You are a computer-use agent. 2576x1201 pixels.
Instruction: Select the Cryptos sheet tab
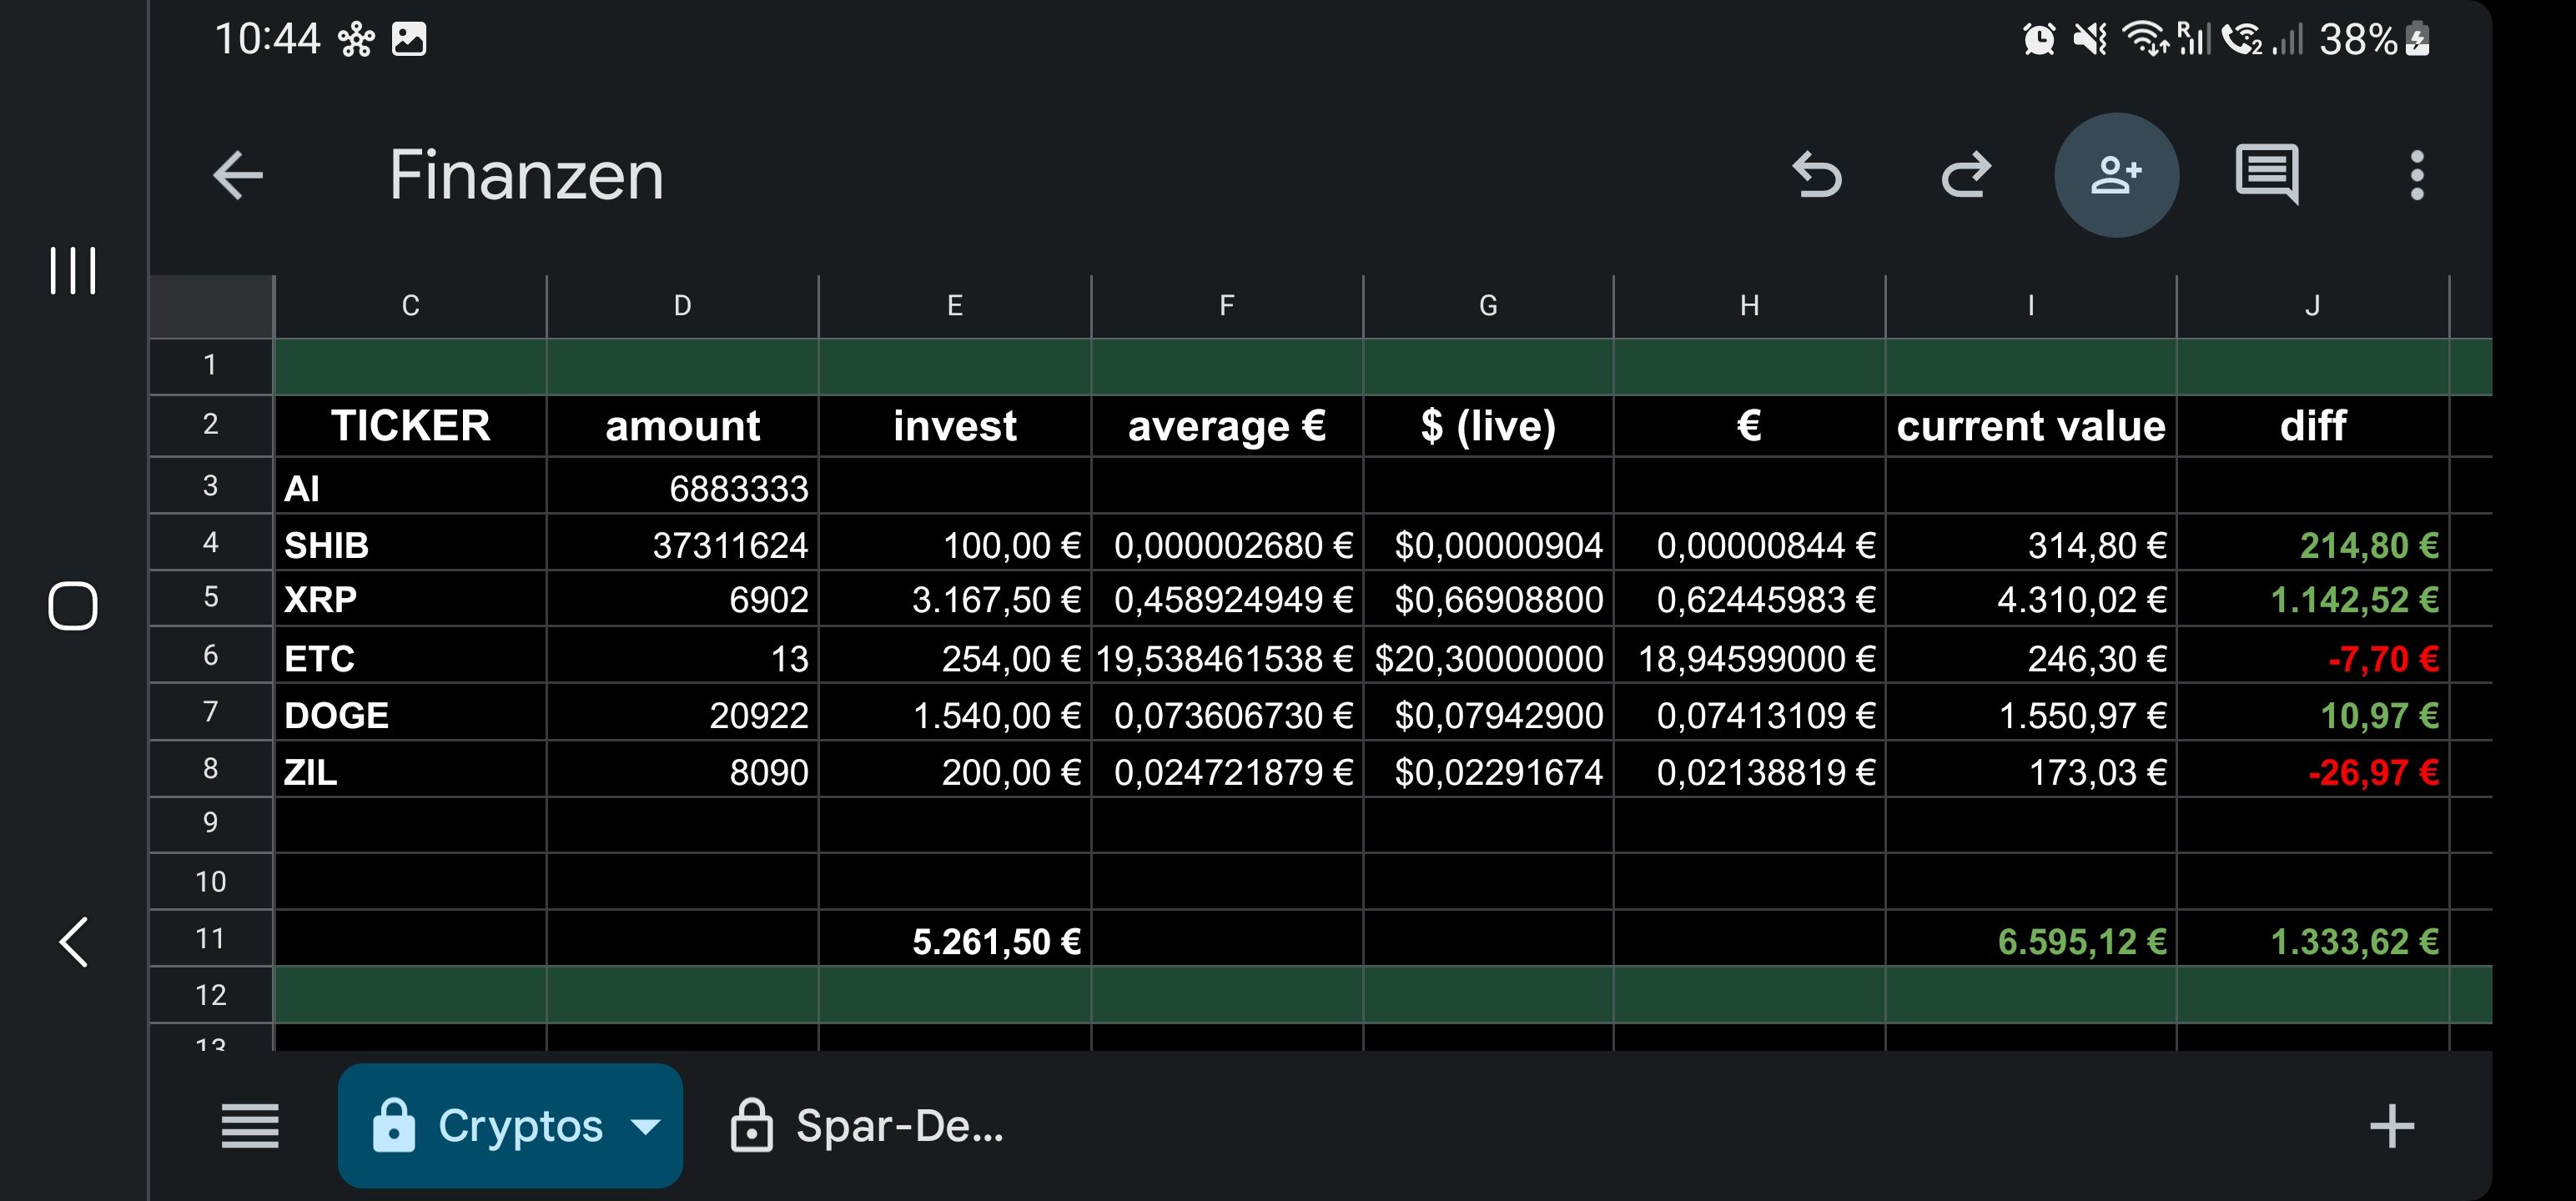510,1126
